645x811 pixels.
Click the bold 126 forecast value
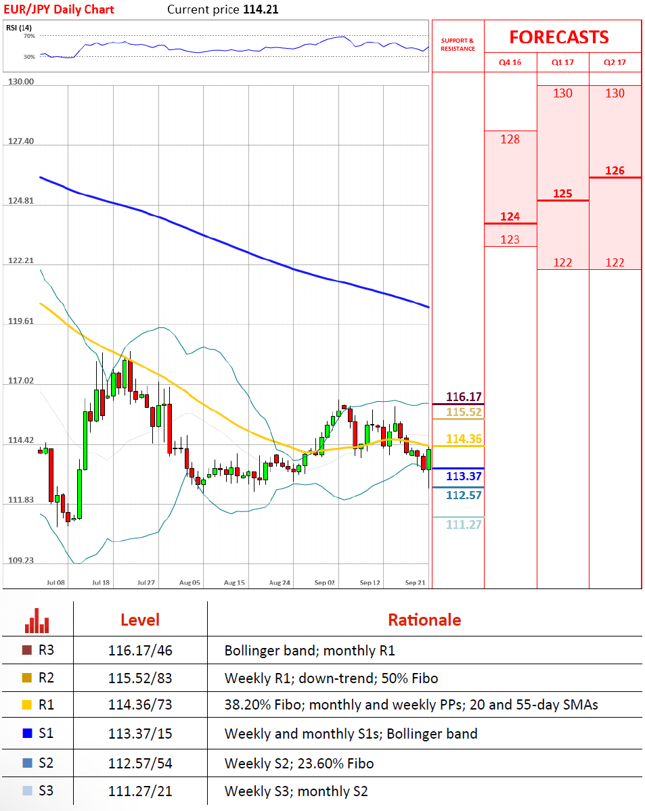point(615,170)
